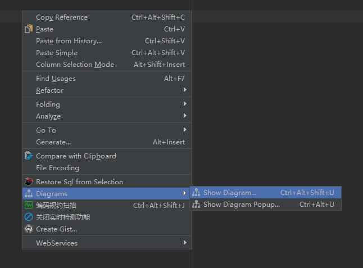
Task: Open Paste from History...
Action: [x=107, y=40]
